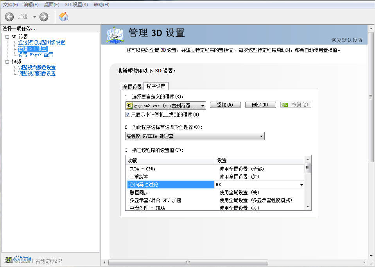Screen dimensions: 375x267
Task: Open the back history dropdown arrow
Action: (34, 17)
